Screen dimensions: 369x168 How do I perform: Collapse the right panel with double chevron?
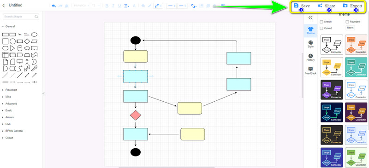point(310,17)
